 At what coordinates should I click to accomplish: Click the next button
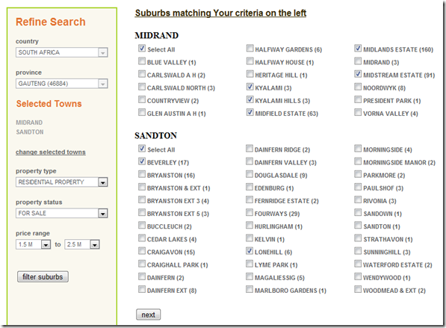point(148,315)
